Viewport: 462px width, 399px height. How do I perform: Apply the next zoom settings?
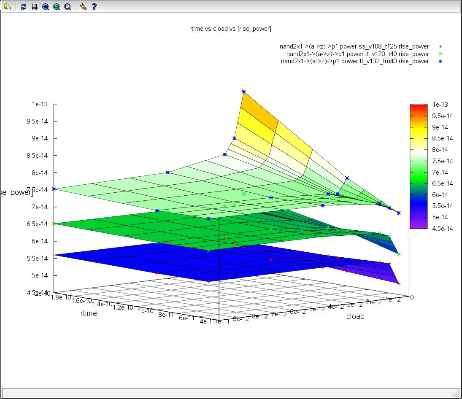pyautogui.click(x=56, y=7)
